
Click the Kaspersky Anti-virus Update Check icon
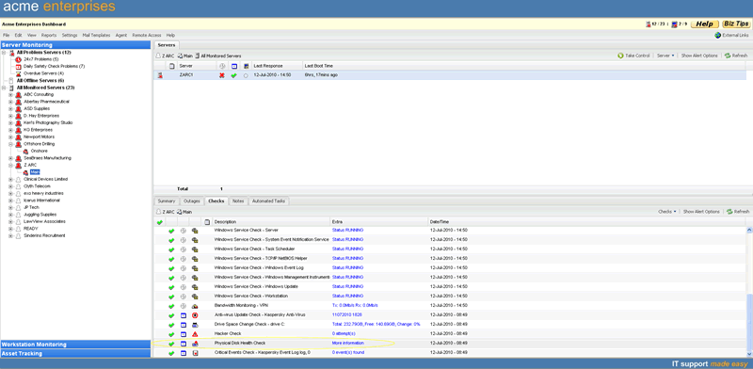(x=195, y=315)
